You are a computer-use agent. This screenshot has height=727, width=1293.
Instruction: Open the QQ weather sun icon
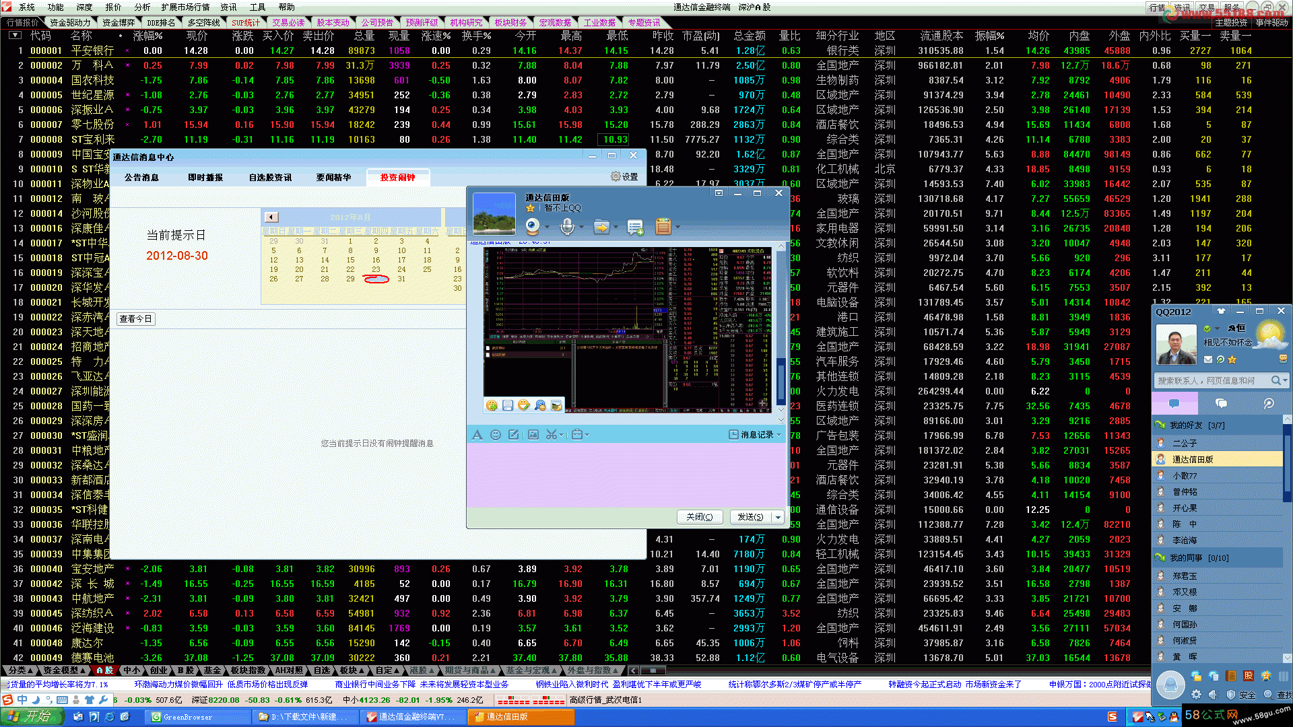tap(1270, 335)
